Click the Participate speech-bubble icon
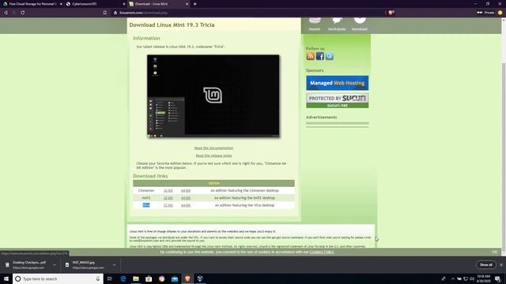The width and height of the screenshot is (506, 284). 337,24
